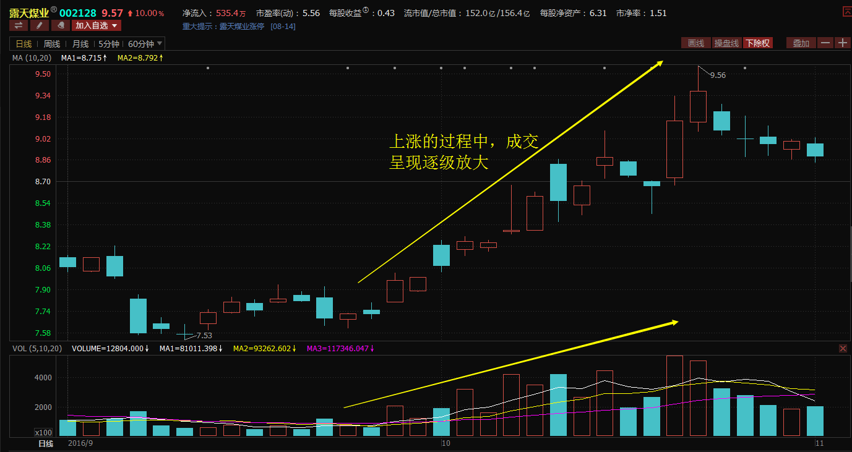The image size is (852, 452).
Task: Click the 市净率 1.51 value
Action: (642, 13)
